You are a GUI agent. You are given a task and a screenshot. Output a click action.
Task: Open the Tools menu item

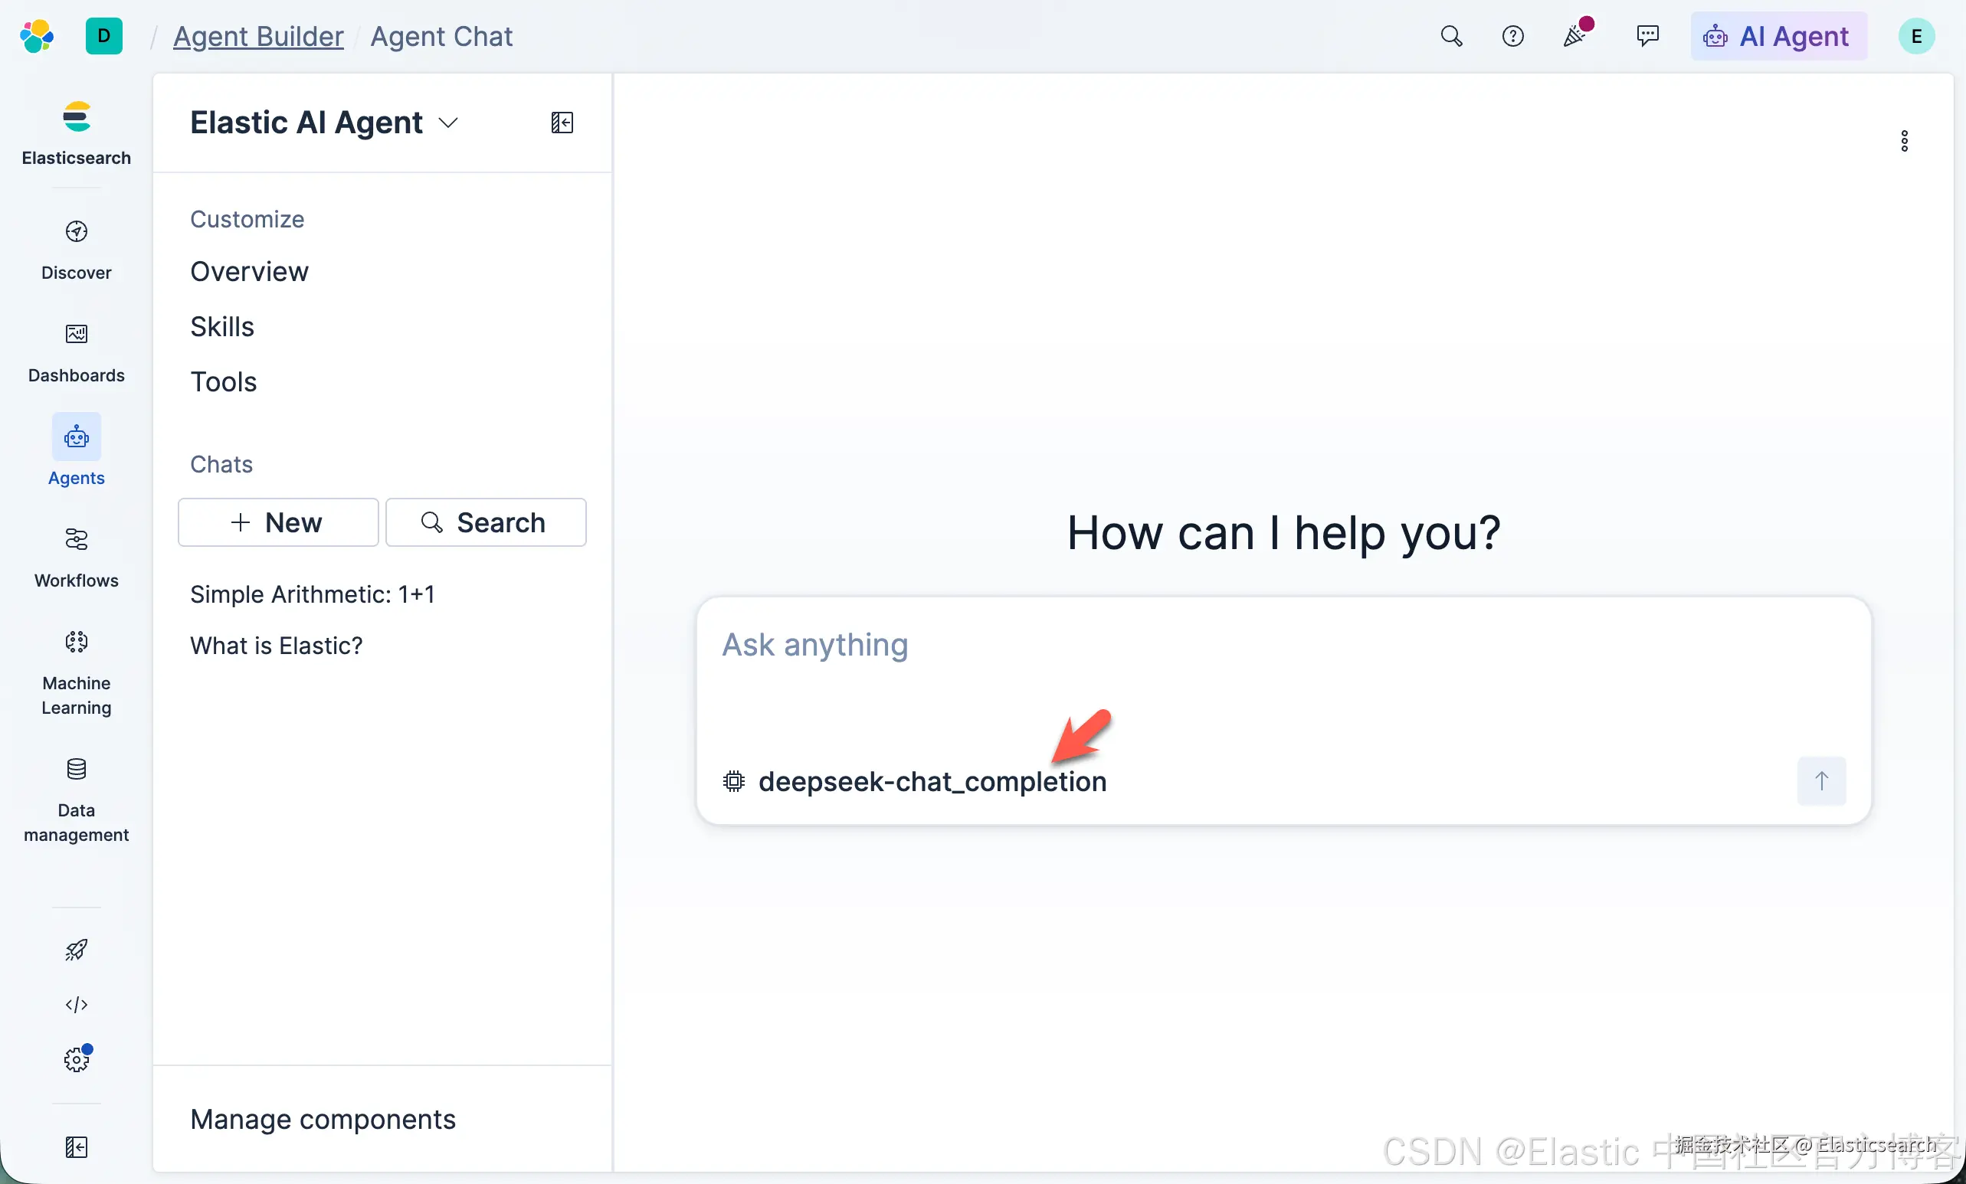(224, 381)
